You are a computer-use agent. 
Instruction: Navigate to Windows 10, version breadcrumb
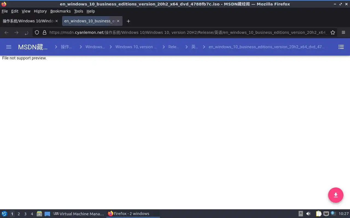click(x=136, y=47)
